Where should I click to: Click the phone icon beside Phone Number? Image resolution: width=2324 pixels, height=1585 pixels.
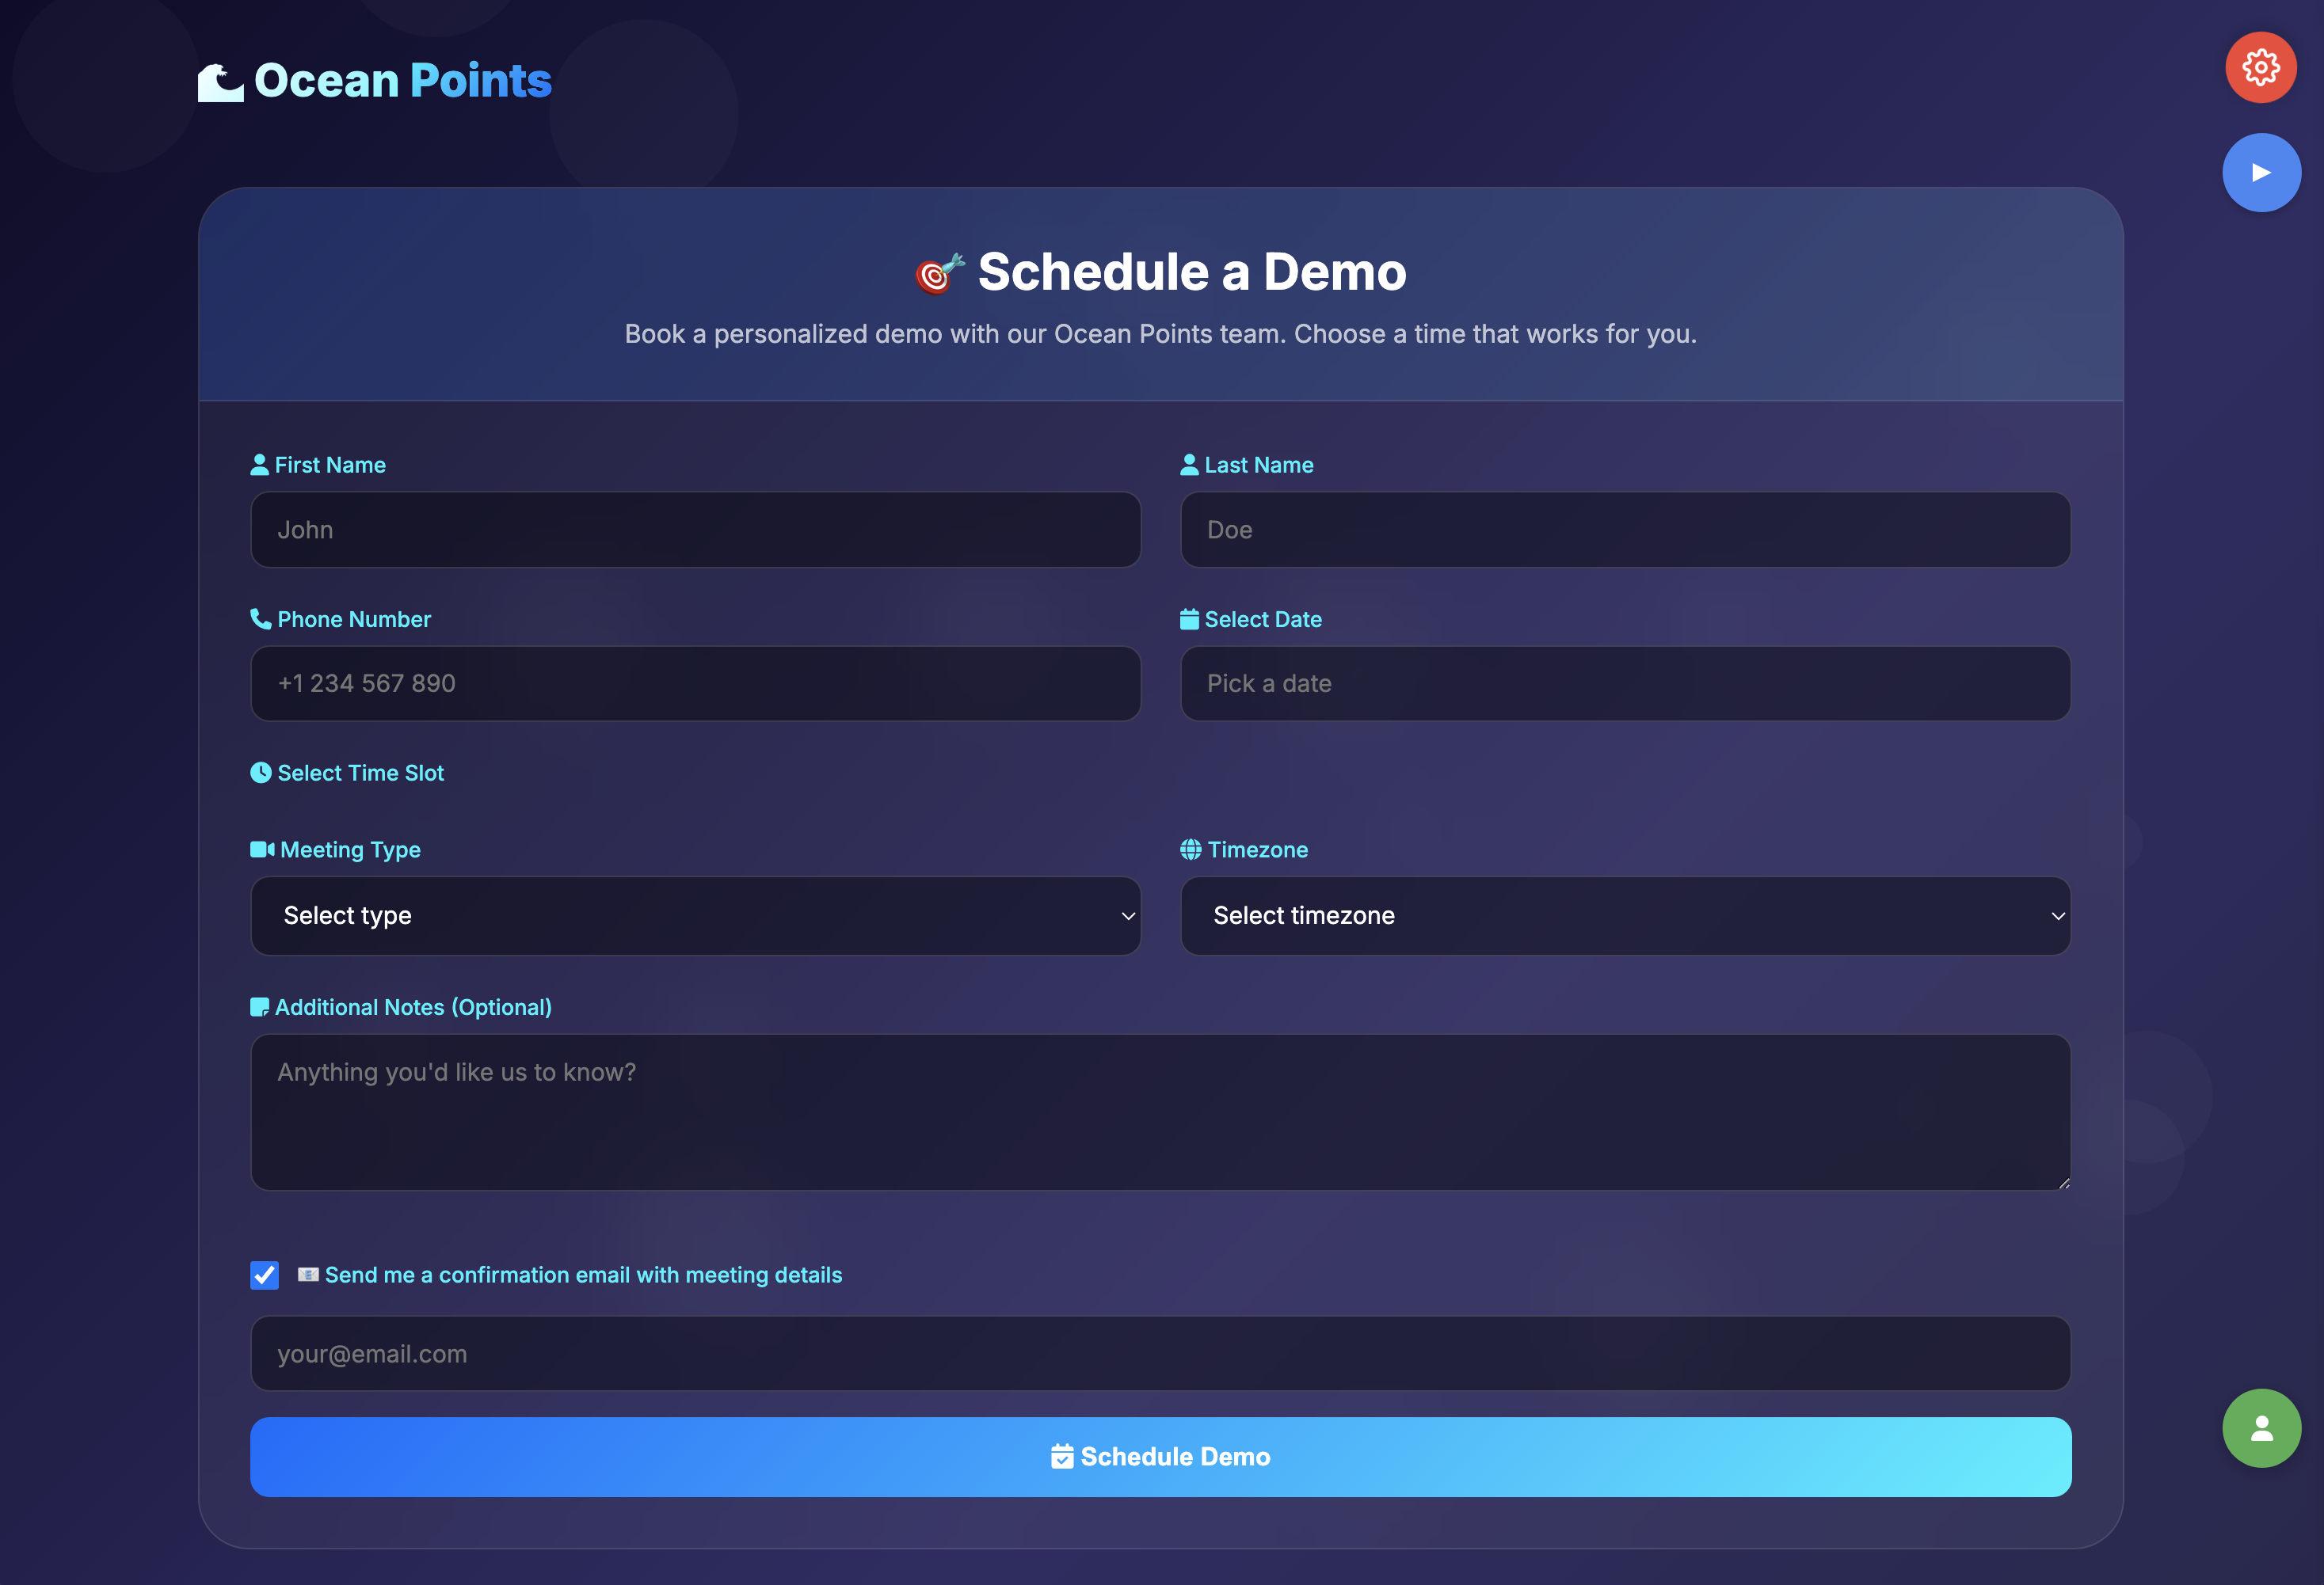point(261,618)
